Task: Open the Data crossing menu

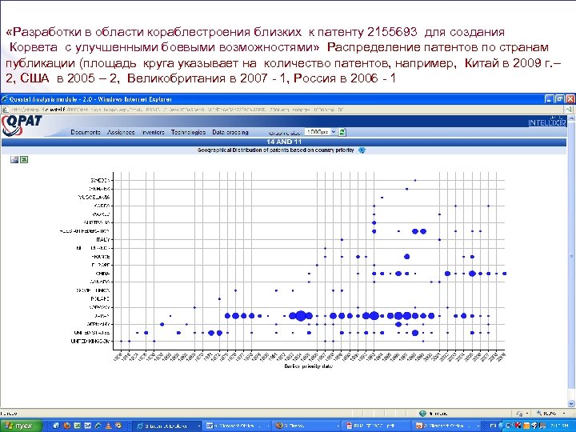Action: 230,132
